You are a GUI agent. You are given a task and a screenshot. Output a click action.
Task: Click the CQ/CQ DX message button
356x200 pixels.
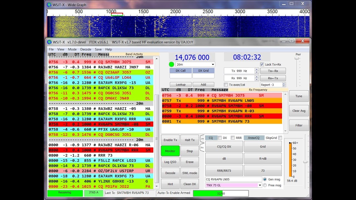(224, 146)
